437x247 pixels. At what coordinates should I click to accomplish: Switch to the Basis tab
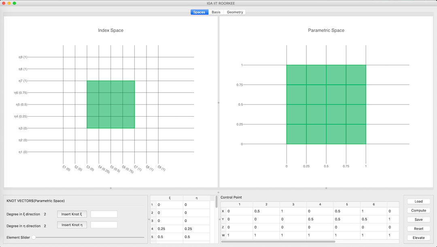tap(216, 12)
